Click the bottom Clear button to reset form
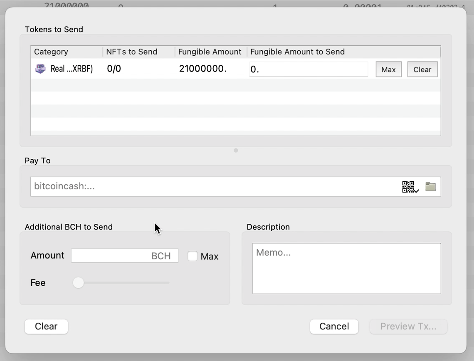 46,326
